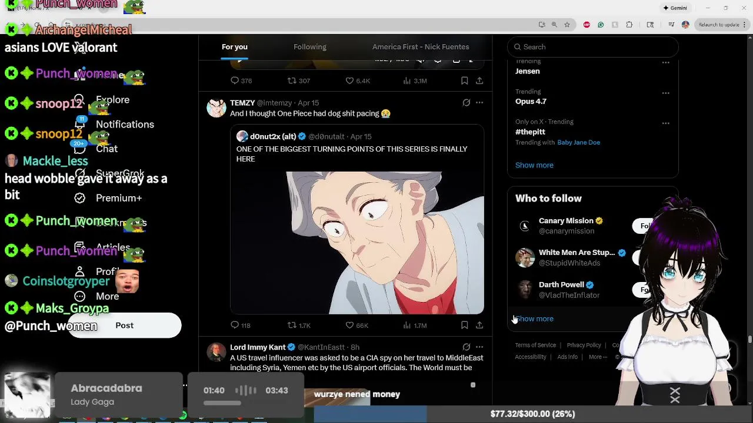753x423 pixels.
Task: Reply to TEMZY's post with 118 replies
Action: click(241, 325)
